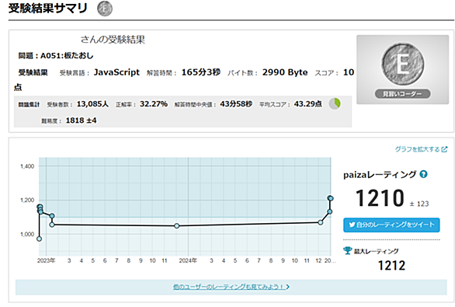455x307 pixels.
Task: Click the 13,085人 examinee count
Action: pyautogui.click(x=92, y=104)
